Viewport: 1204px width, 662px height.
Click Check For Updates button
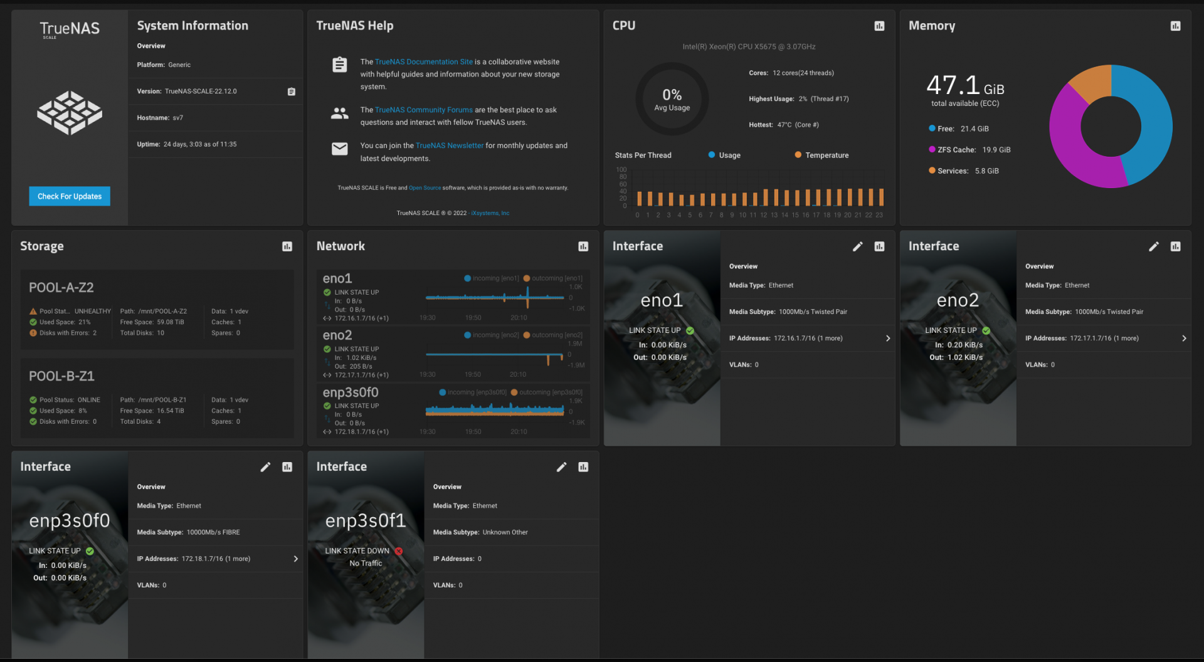tap(70, 196)
